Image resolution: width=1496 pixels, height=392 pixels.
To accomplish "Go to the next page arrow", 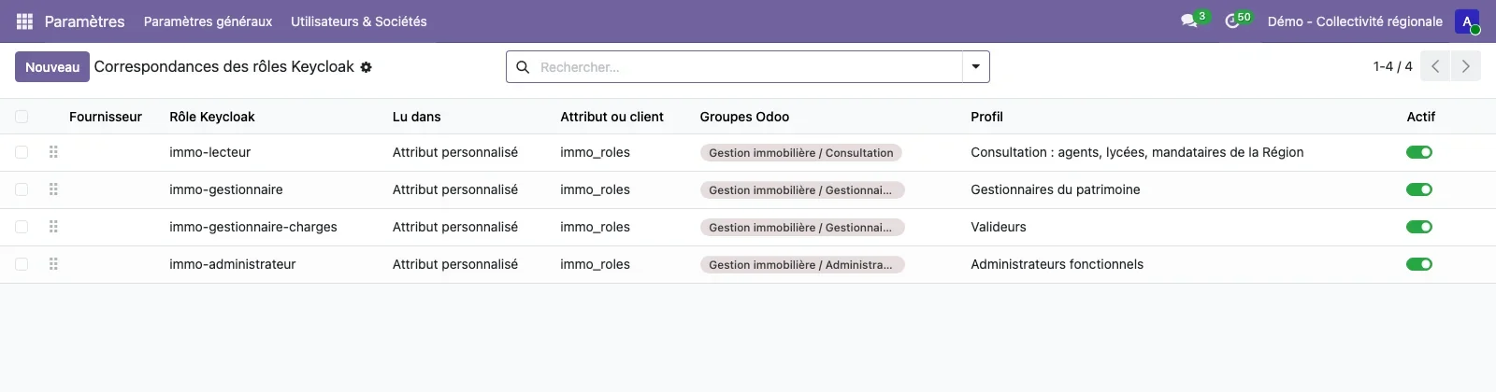I will pyautogui.click(x=1465, y=66).
